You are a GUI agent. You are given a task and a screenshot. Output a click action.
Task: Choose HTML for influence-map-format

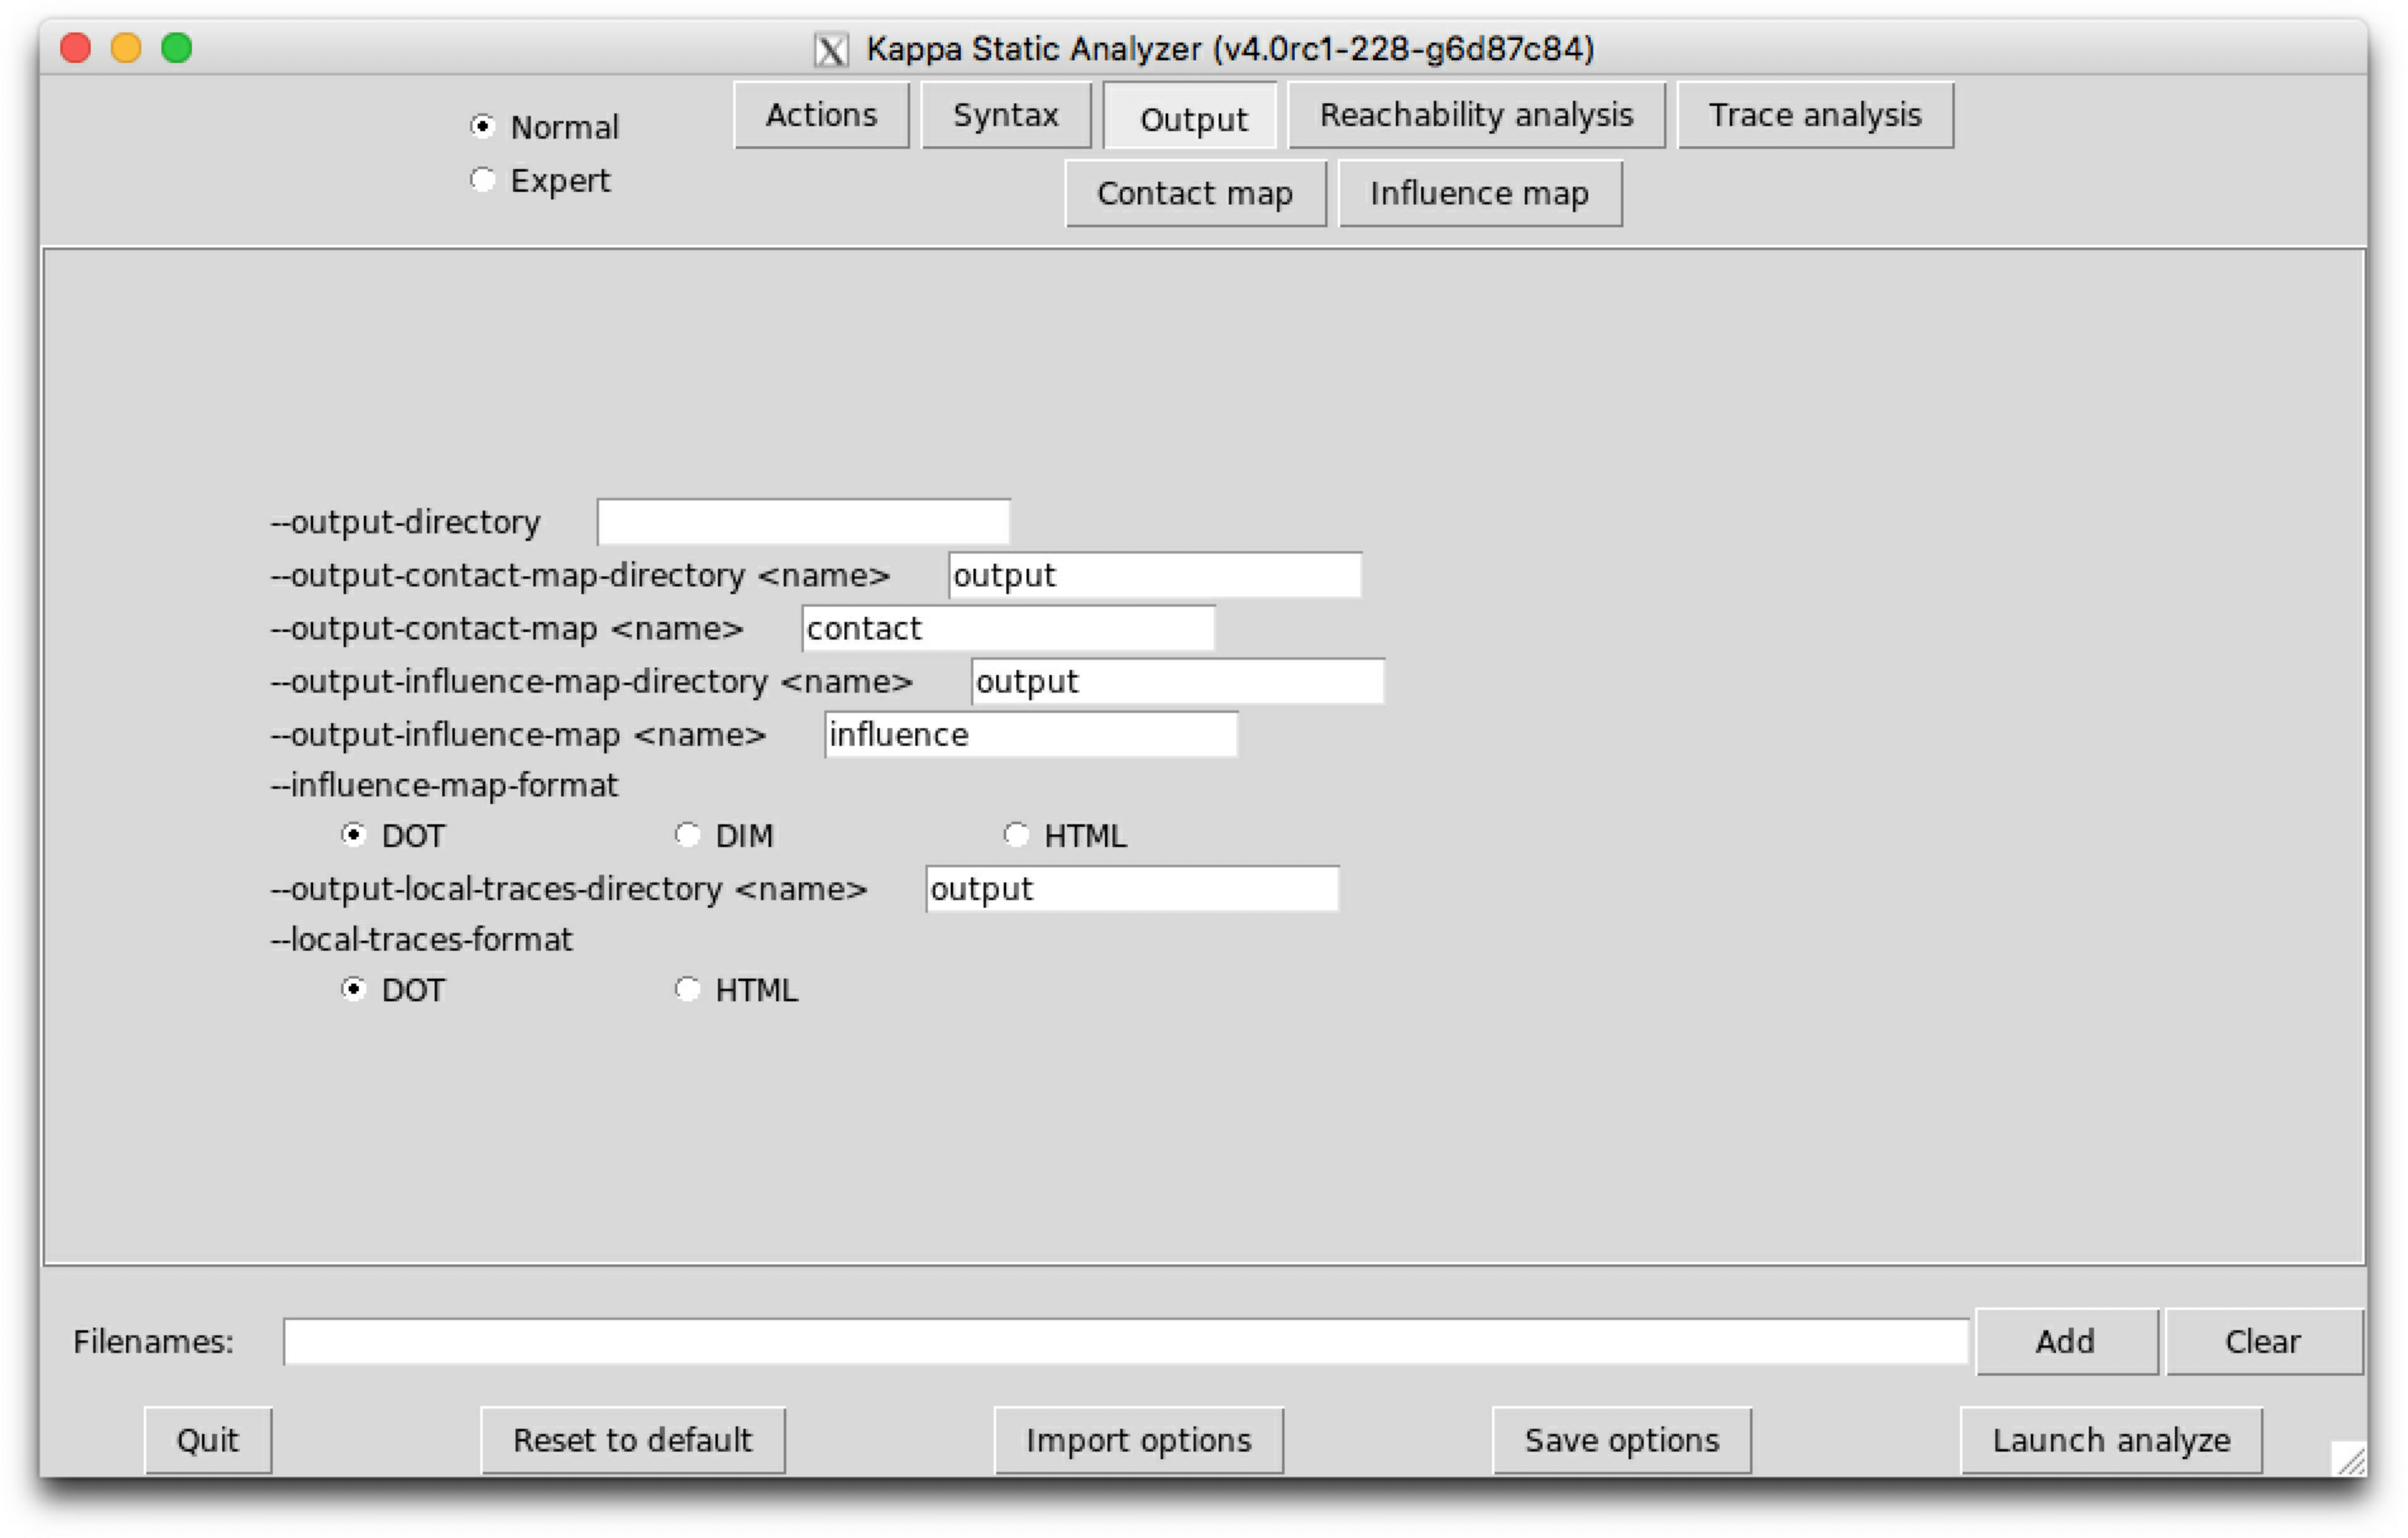point(1016,835)
